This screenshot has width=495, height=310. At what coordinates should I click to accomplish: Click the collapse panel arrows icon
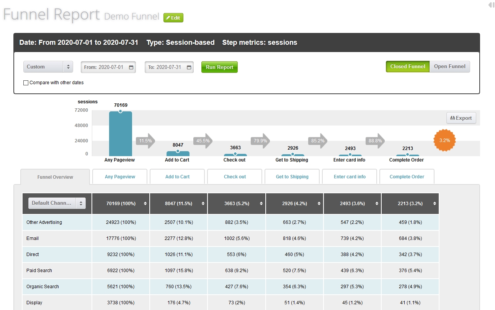(491, 5)
